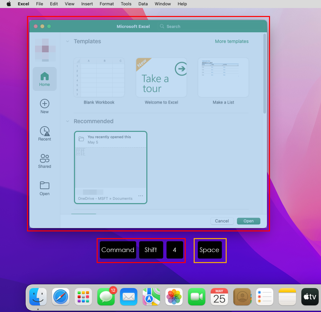Click the vertical scrollbar in Excel gallery

(x=264, y=74)
